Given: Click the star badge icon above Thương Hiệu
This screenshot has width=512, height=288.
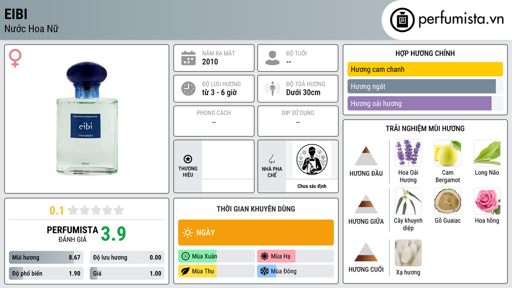Looking at the screenshot, I should pos(188,159).
